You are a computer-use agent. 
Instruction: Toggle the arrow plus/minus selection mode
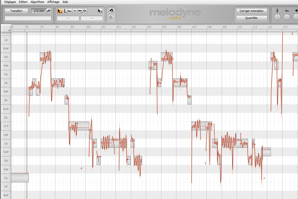tap(100, 11)
